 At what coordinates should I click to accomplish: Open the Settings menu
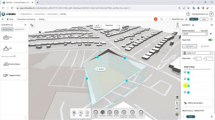coord(42,19)
